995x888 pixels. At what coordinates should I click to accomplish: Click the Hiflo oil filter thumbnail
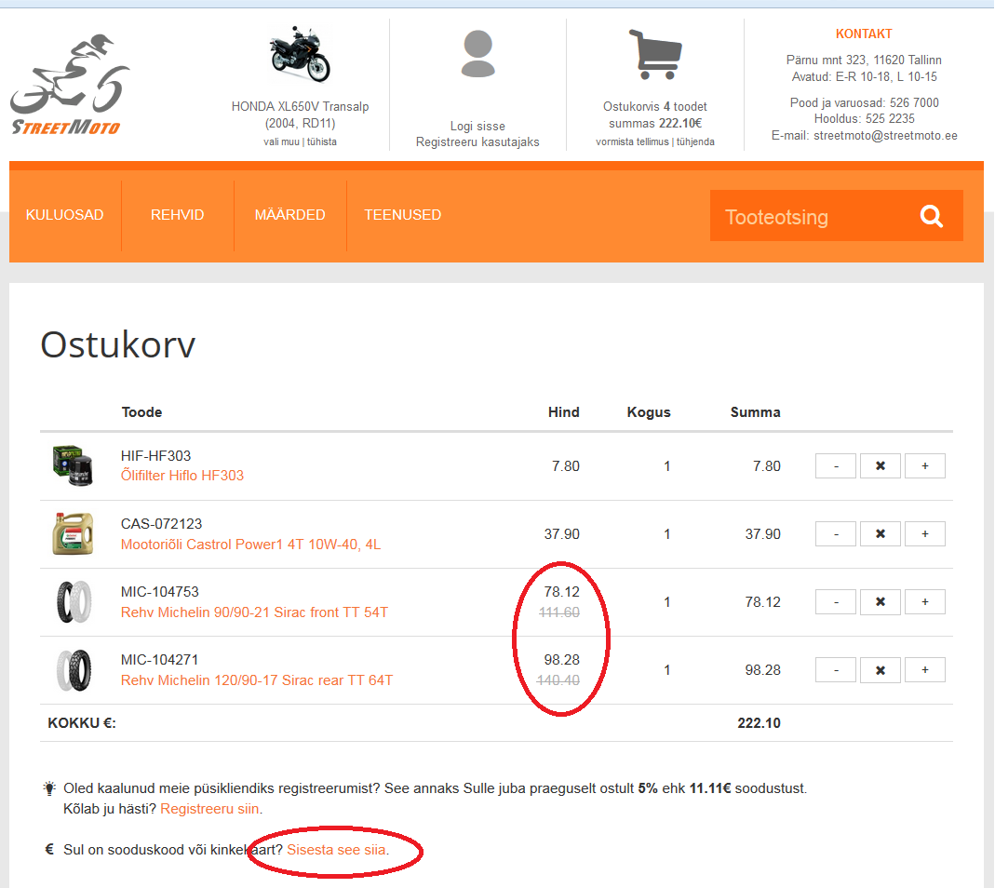[x=73, y=466]
